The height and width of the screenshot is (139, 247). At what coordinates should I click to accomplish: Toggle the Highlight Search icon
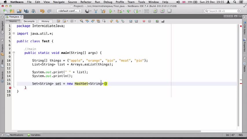(98, 21)
